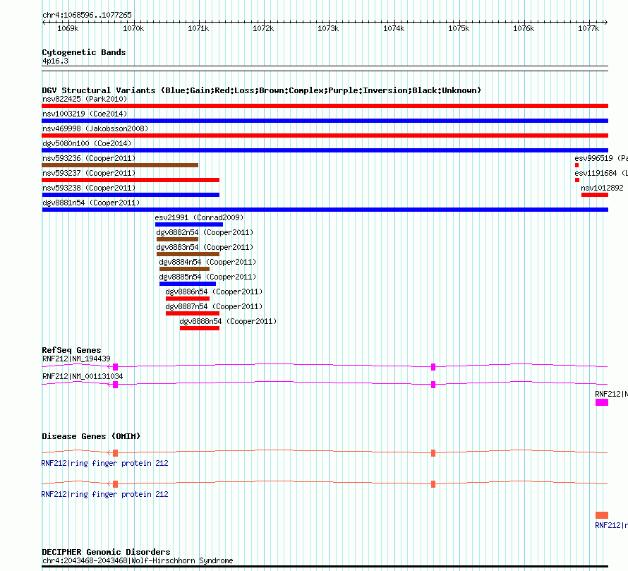Click the 1075k ruler tick label

pos(459,28)
